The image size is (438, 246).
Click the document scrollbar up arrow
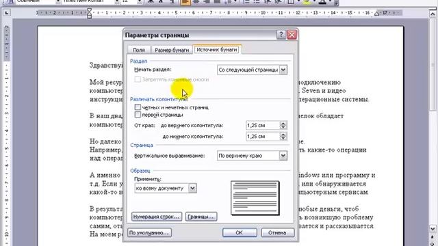point(433,14)
